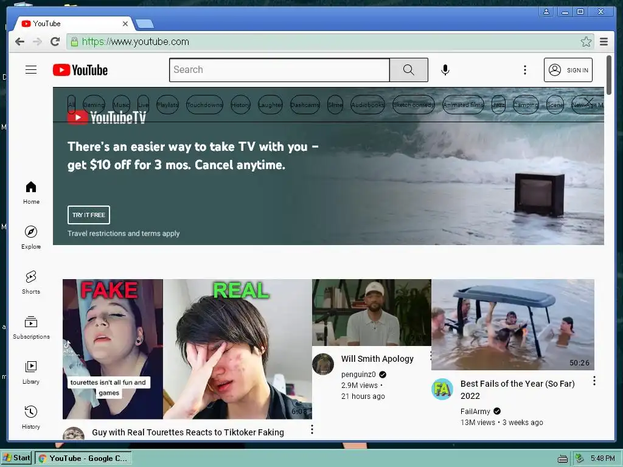Bookmark this page with the star
This screenshot has width=623, height=467.
tap(586, 42)
